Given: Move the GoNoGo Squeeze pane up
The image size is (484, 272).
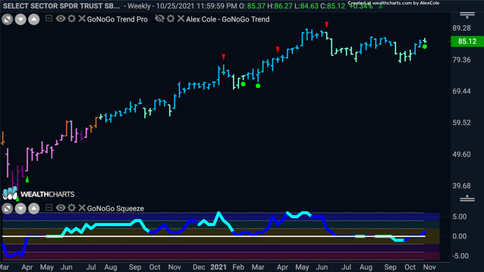Looking at the screenshot, I should coord(34,209).
